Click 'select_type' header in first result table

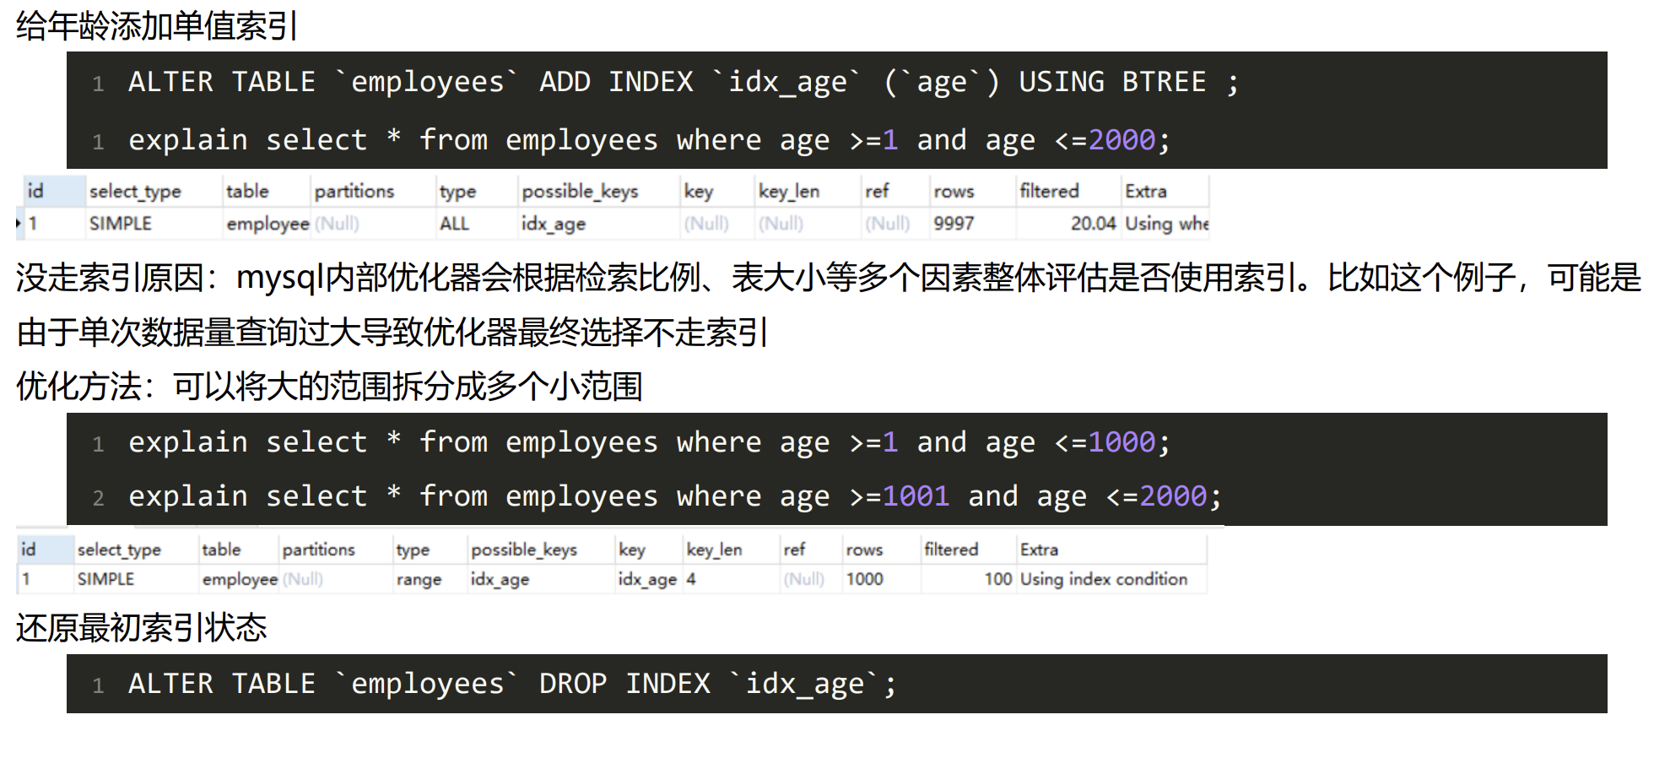coord(135,192)
